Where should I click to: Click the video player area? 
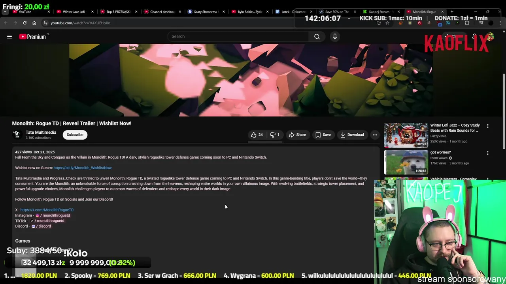coord(251,80)
